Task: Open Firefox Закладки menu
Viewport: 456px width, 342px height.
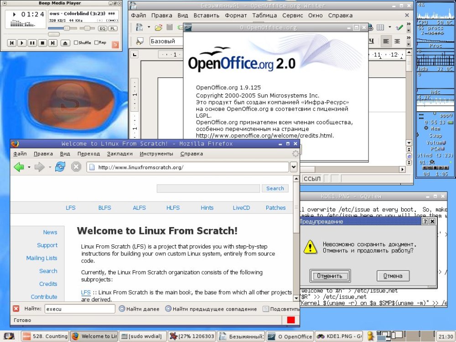Action: tap(120, 154)
